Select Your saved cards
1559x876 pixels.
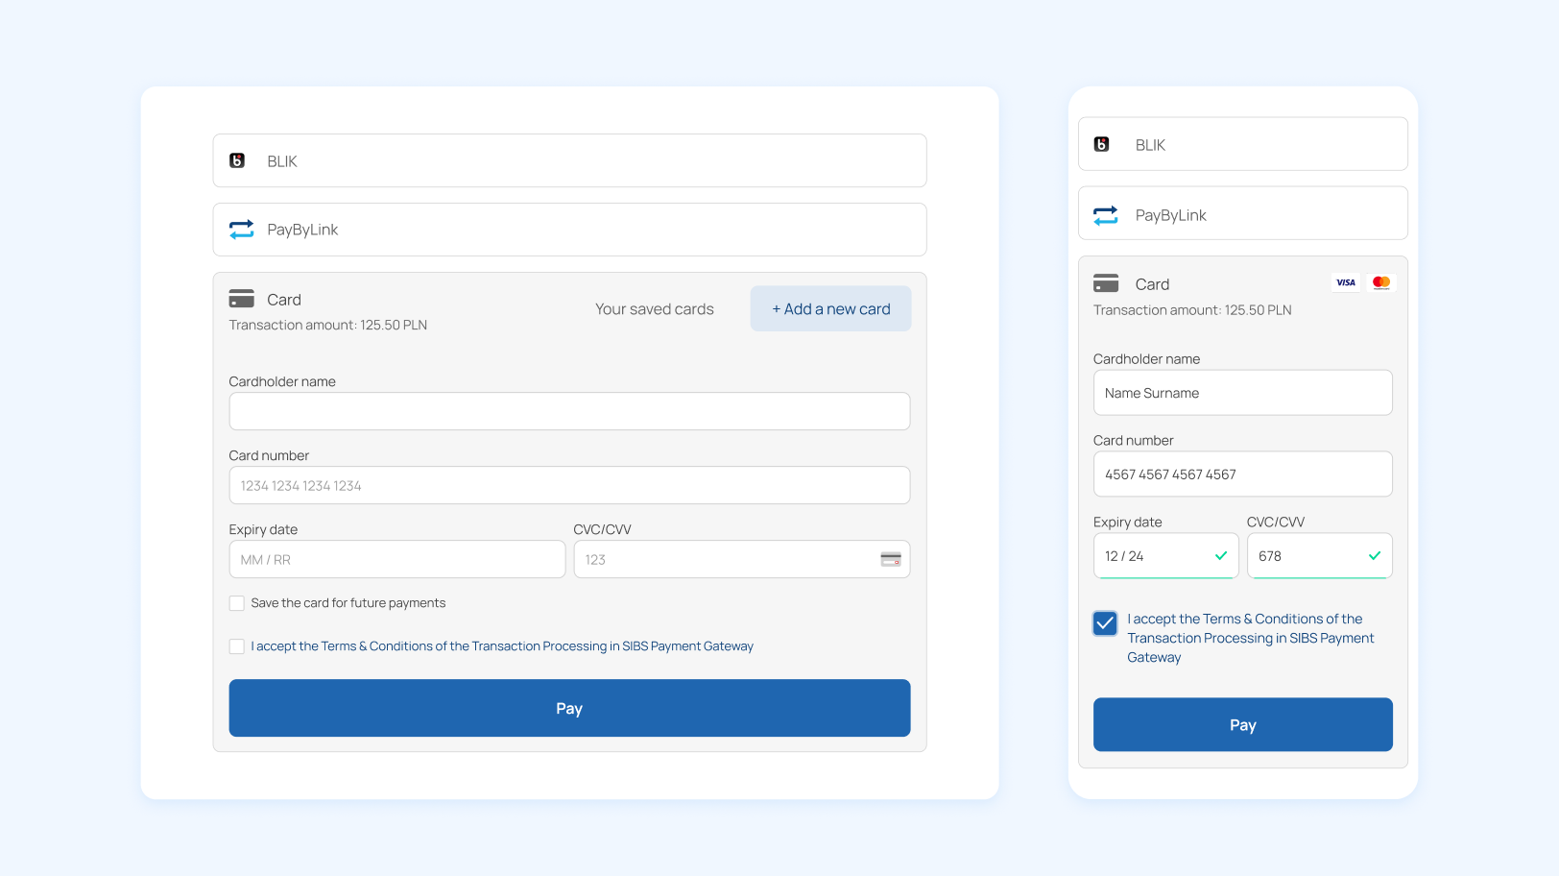(655, 308)
